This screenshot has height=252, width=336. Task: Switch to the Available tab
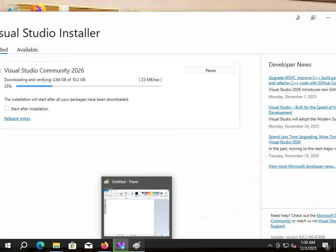(28, 50)
